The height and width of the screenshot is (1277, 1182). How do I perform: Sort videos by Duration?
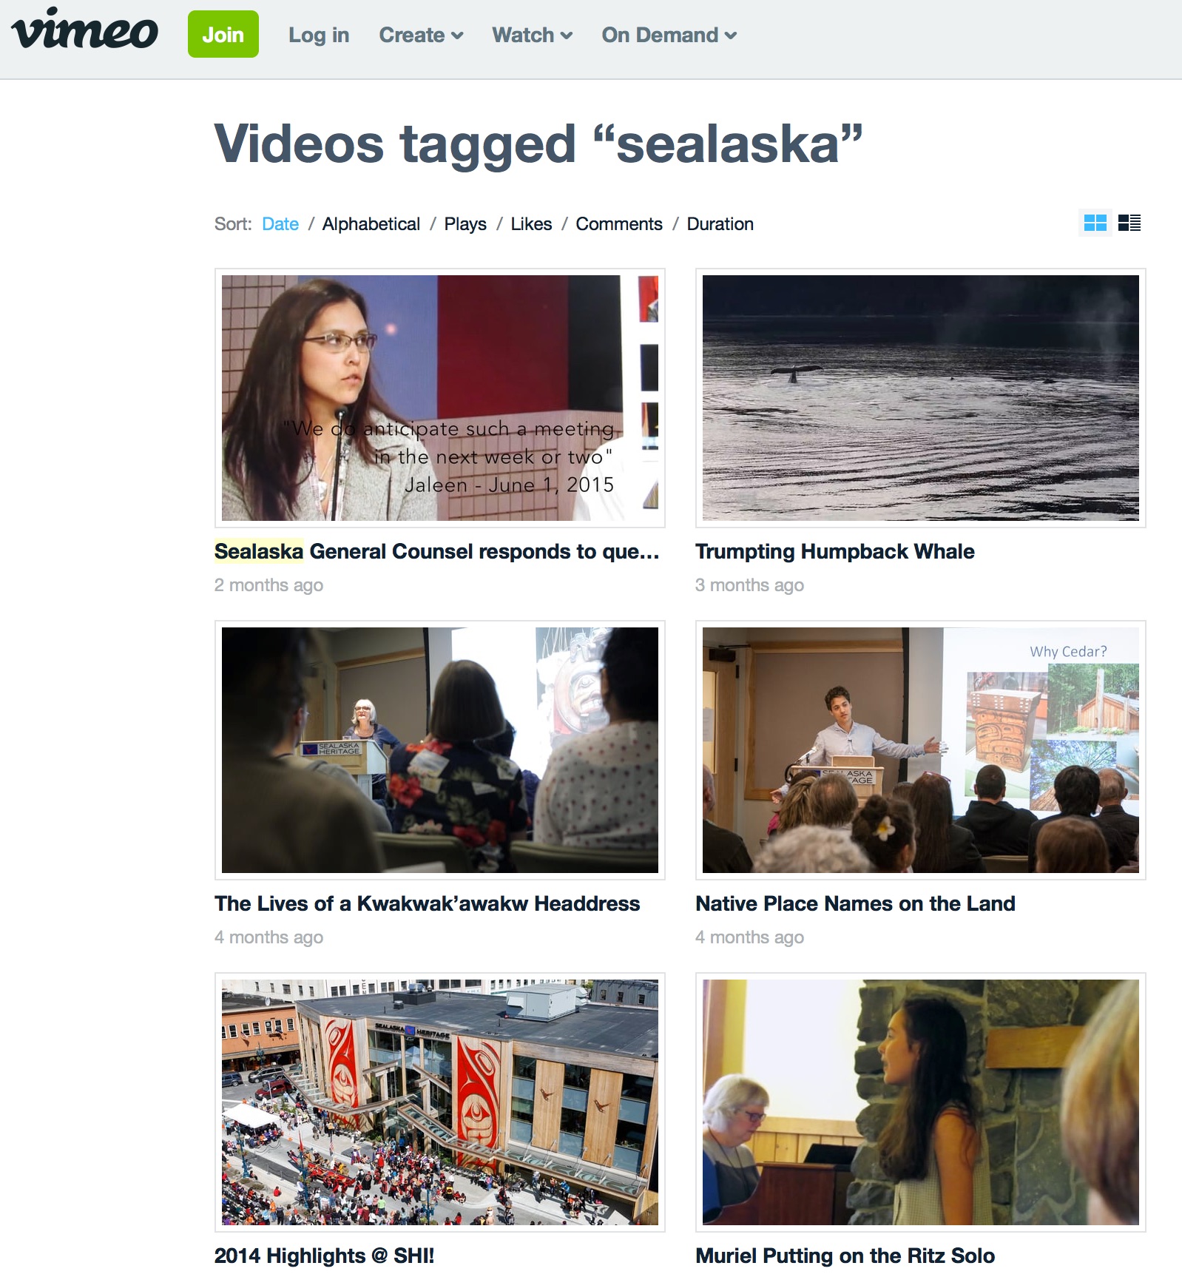720,224
